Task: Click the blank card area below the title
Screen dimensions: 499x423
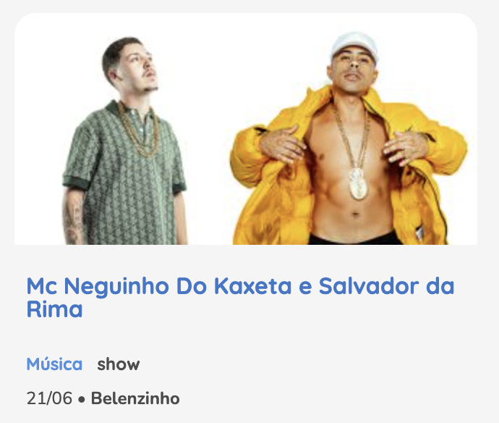Action: pyautogui.click(x=245, y=336)
